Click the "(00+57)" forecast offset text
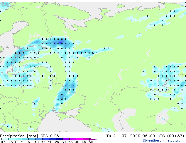The height and width of the screenshot is (143, 186). pyautogui.click(x=175, y=136)
